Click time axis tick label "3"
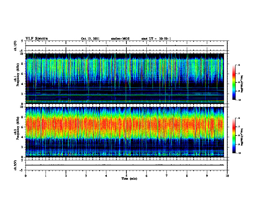The image size is (256, 197). coord(86,176)
